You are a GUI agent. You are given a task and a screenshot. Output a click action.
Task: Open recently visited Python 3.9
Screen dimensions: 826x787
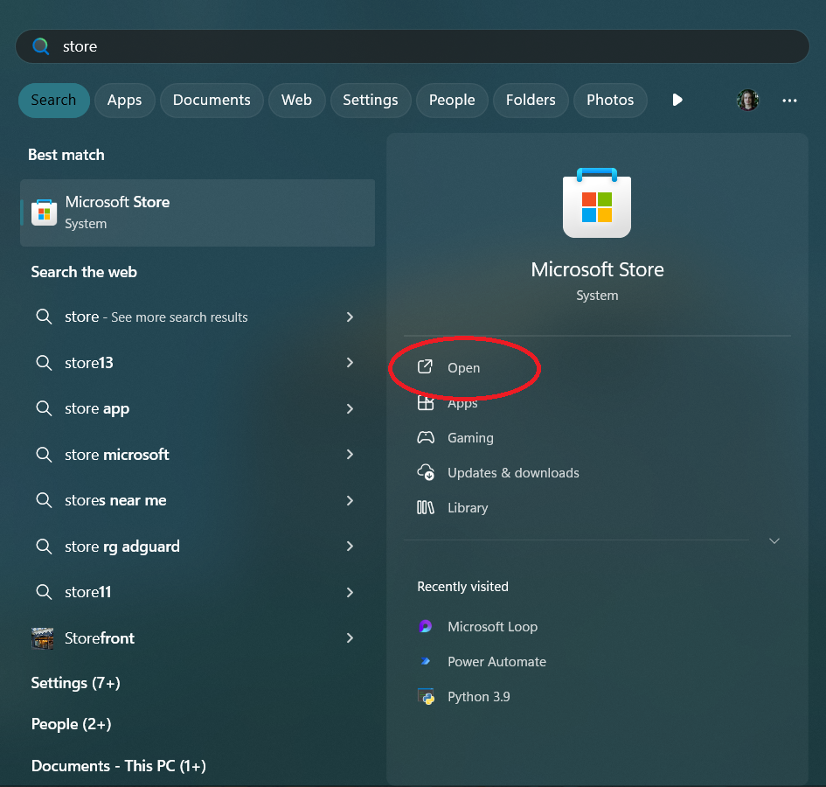pyautogui.click(x=478, y=696)
